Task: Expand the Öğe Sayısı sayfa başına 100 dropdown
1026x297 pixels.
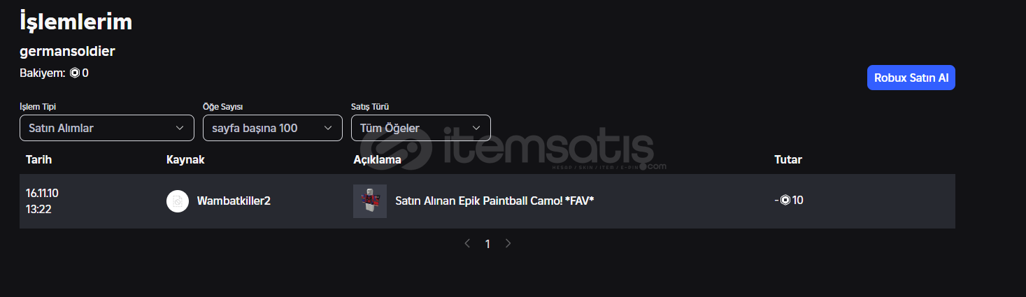Action: [273, 128]
